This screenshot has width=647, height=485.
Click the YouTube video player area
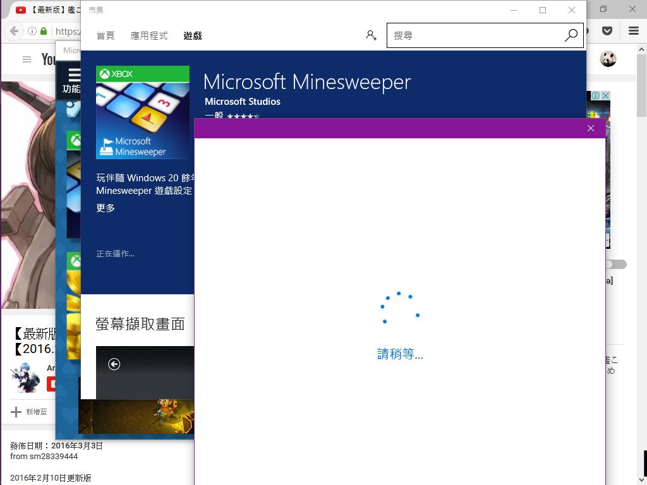[28, 195]
